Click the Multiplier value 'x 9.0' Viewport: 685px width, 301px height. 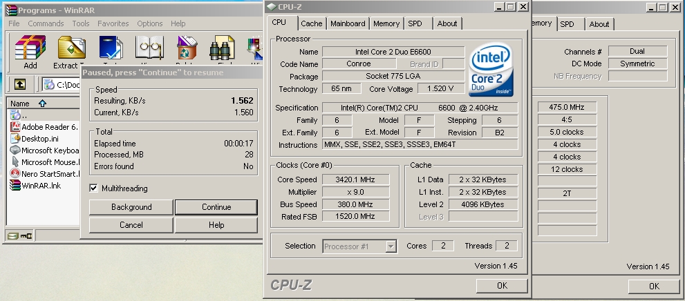(x=355, y=192)
